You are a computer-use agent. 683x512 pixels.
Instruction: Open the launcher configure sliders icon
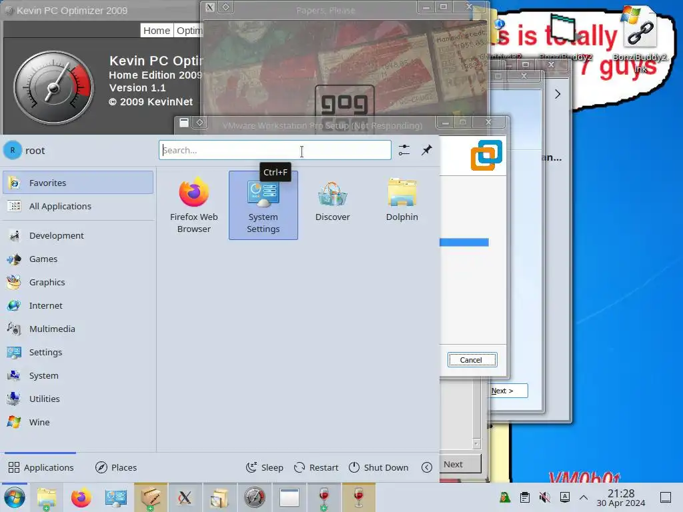[404, 150]
